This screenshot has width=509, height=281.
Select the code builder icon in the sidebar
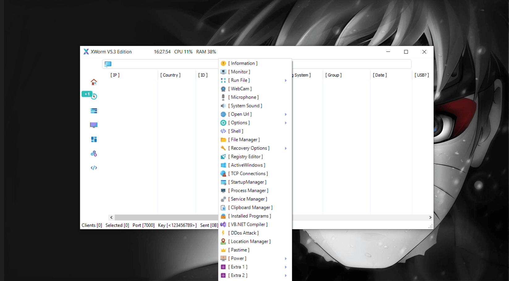[94, 167]
